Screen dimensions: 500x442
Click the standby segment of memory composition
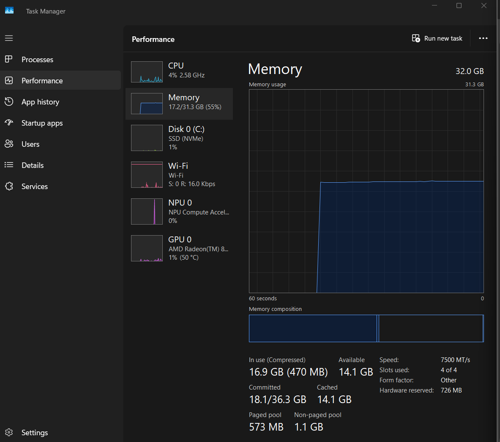pyautogui.click(x=431, y=328)
